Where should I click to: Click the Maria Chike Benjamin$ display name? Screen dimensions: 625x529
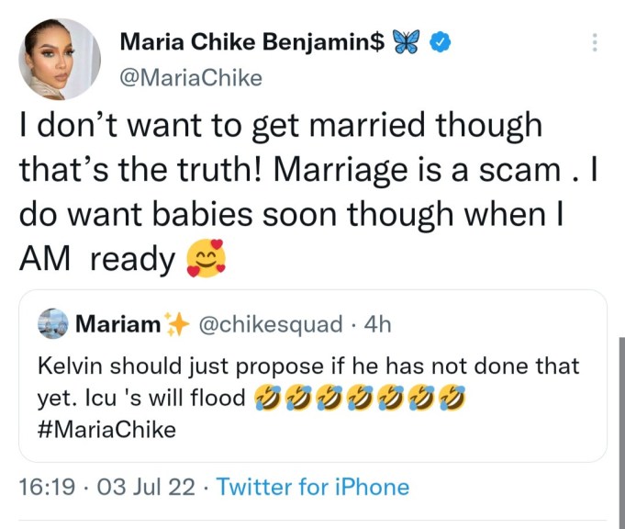pos(251,42)
